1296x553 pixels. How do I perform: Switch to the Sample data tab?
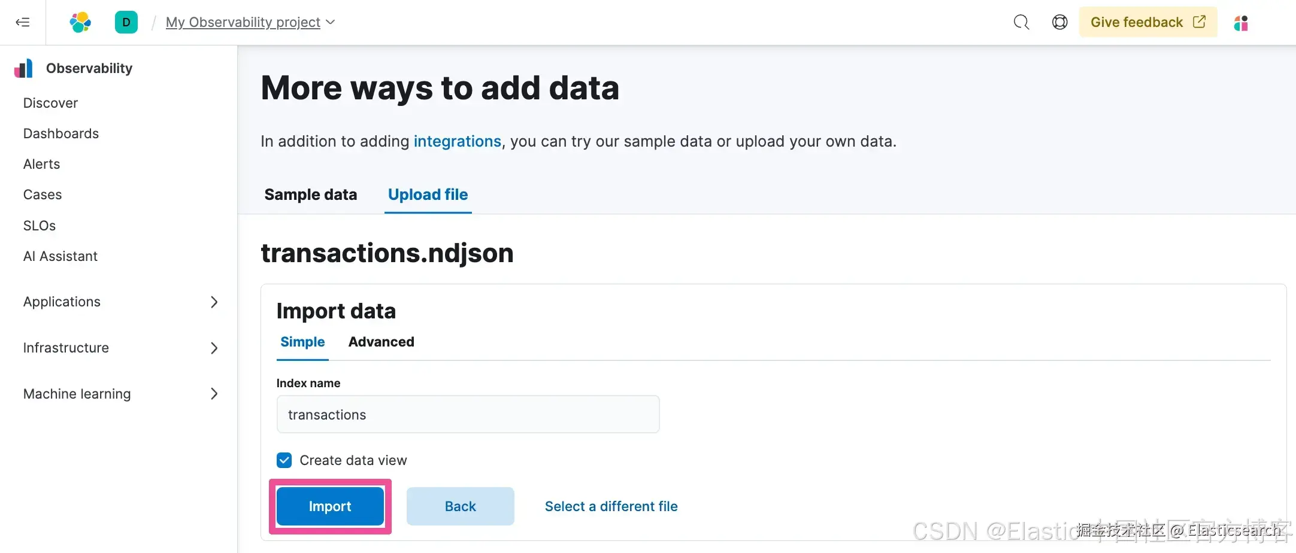tap(310, 195)
